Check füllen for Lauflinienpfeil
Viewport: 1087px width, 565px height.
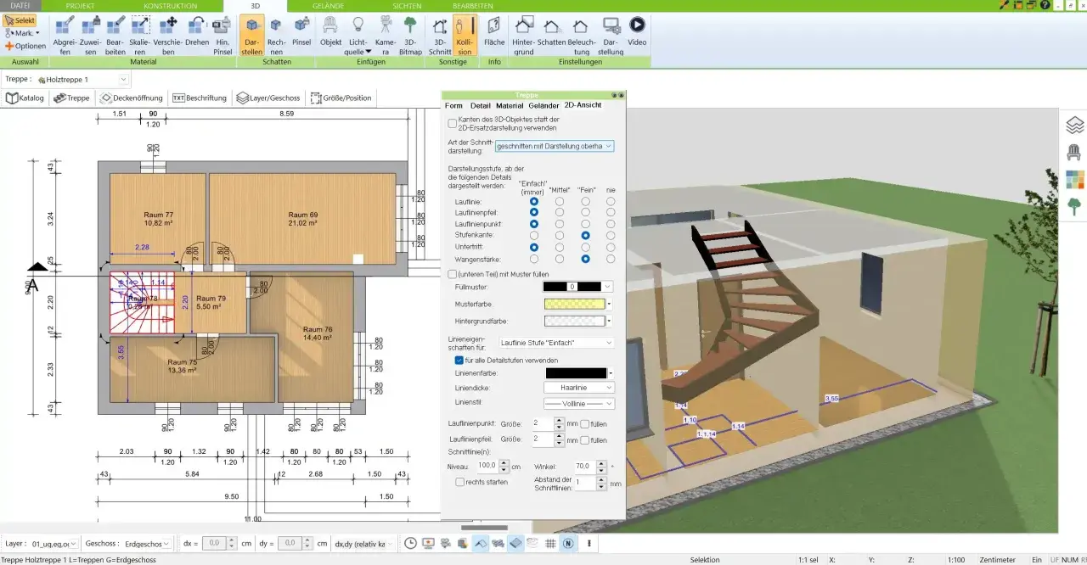pos(584,440)
